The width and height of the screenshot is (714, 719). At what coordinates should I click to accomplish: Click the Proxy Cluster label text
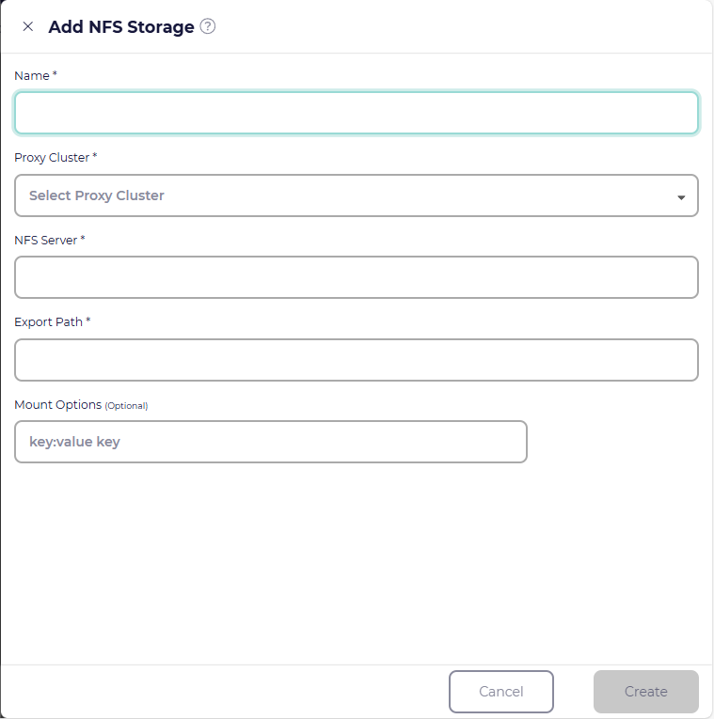(x=51, y=157)
